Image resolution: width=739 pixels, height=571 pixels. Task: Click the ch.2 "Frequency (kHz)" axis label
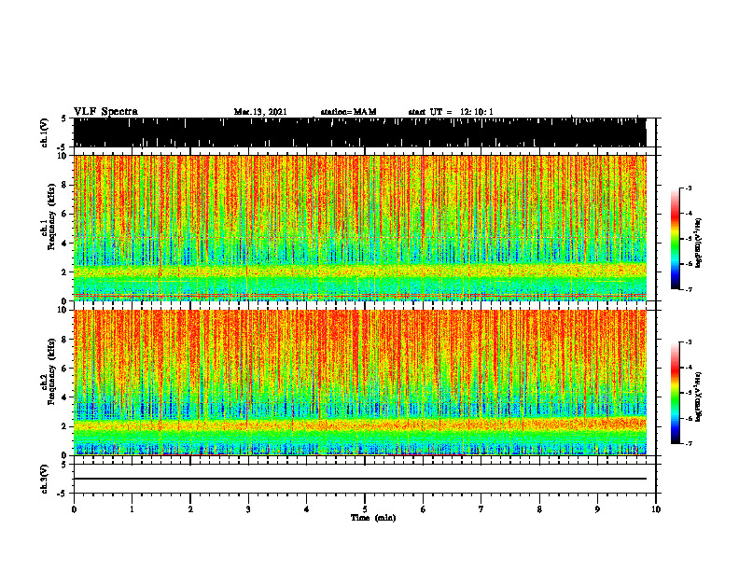pyautogui.click(x=51, y=371)
